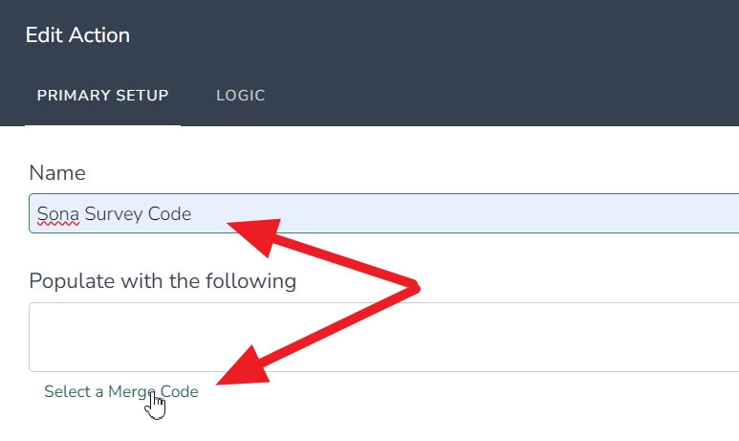
Task: Click the white underline beneath PRIMARY SETUP
Action: pyautogui.click(x=102, y=125)
